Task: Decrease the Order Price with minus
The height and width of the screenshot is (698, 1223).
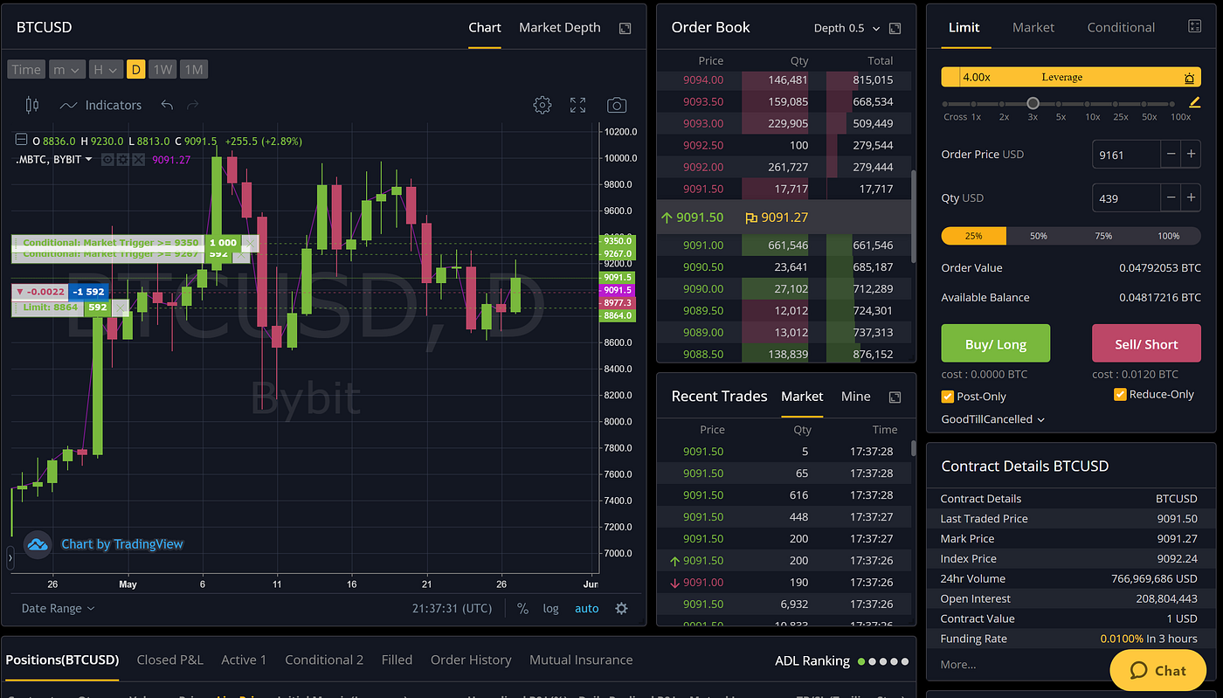Action: 1171,155
